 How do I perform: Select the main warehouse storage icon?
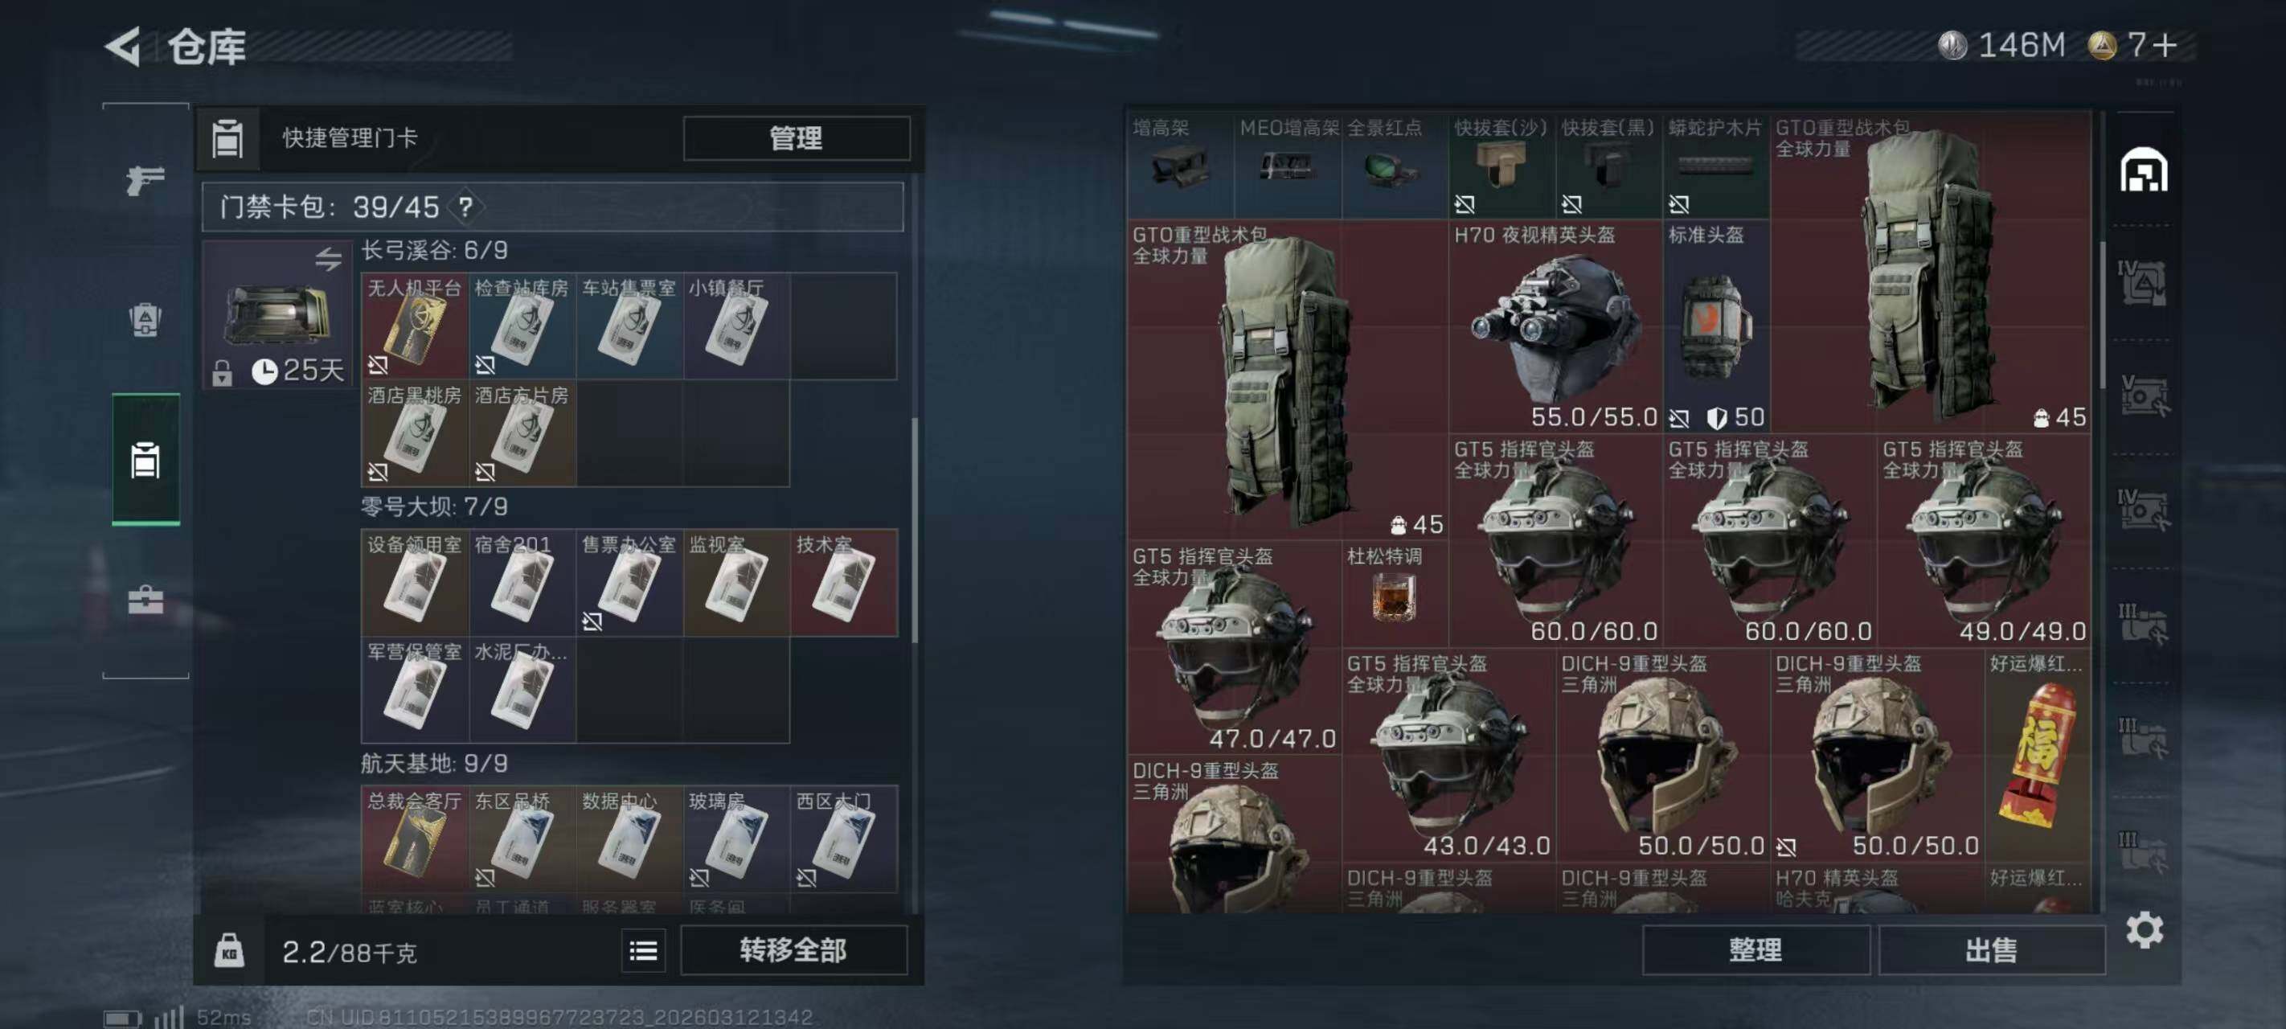pos(2144,170)
